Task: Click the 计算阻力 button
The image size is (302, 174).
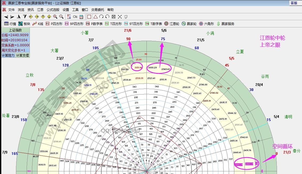Action: [x=8, y=55]
